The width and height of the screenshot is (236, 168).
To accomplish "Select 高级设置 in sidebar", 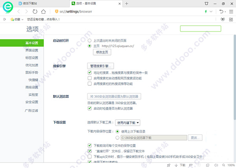I will coord(32,87).
